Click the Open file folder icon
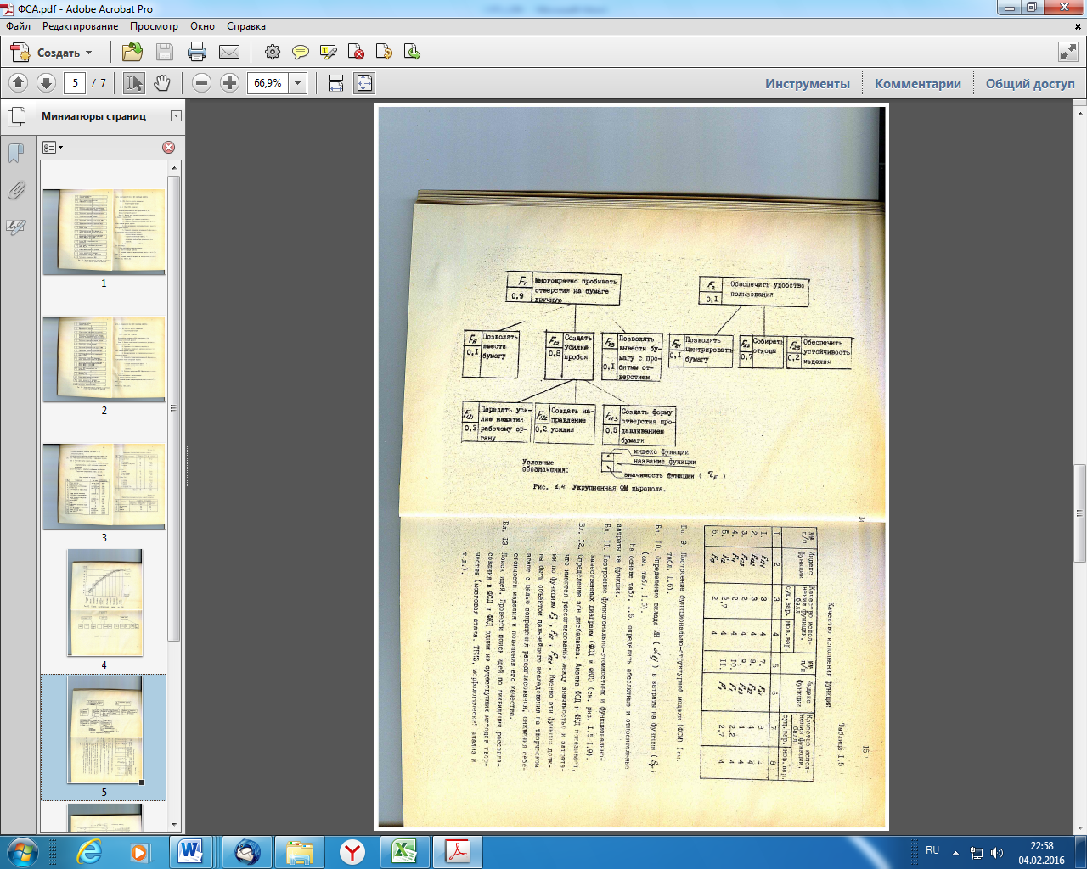Viewport: 1087px width, 869px height. pyautogui.click(x=132, y=53)
